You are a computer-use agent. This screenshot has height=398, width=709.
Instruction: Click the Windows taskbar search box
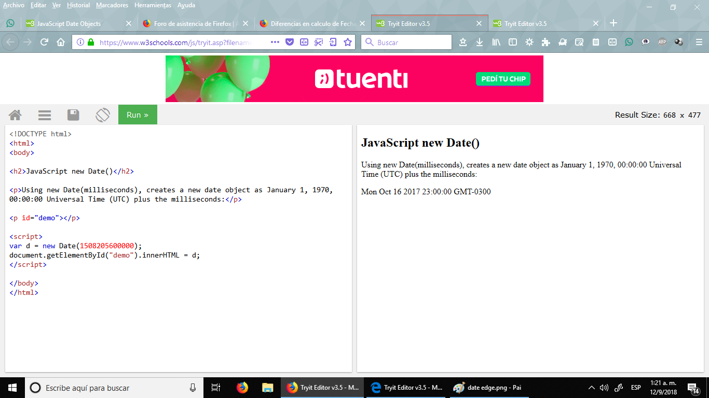[114, 388]
